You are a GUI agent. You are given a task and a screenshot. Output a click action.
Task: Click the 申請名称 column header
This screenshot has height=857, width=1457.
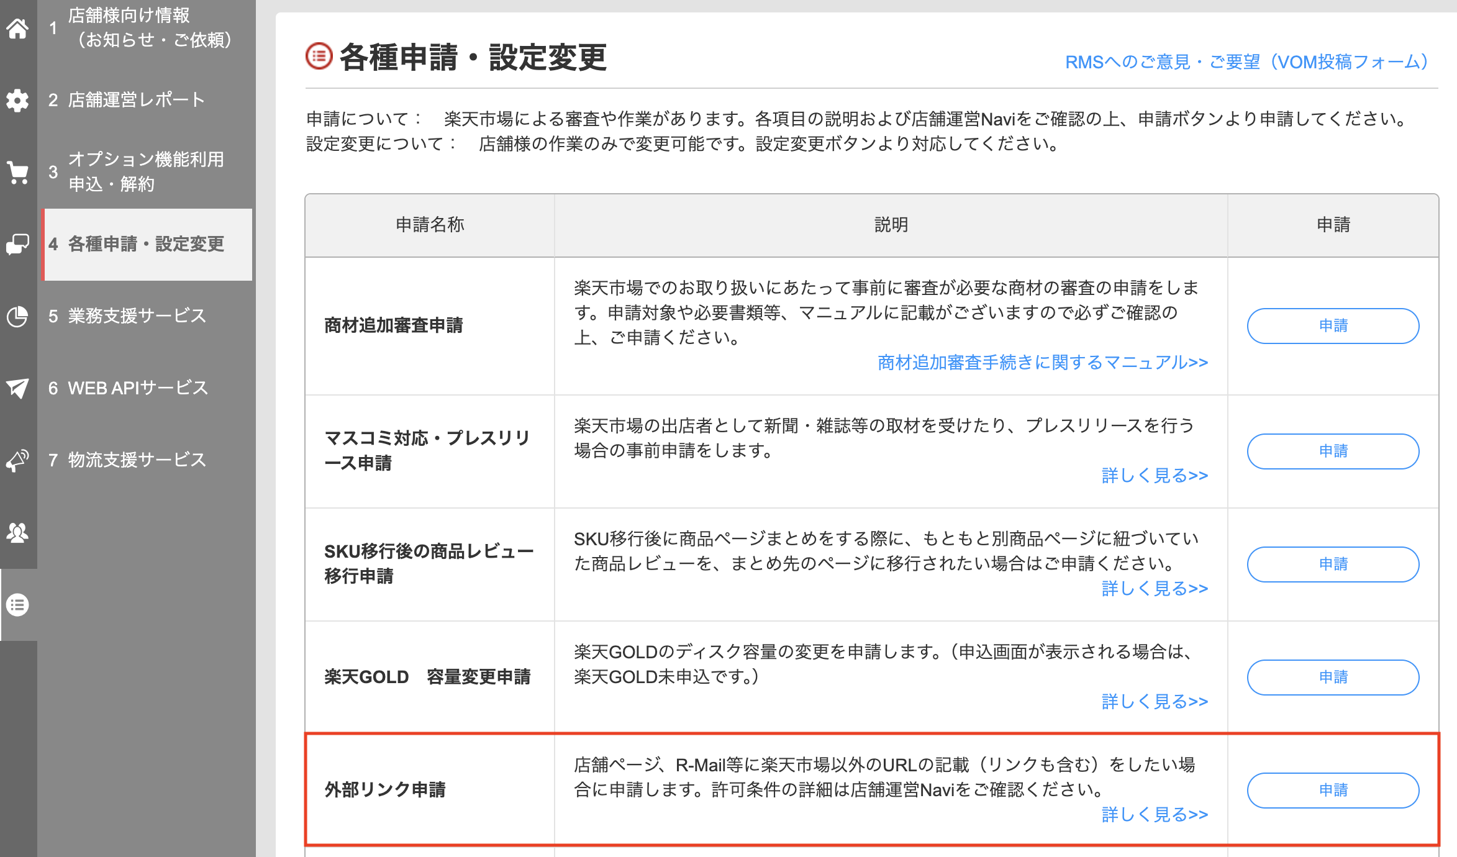(x=430, y=225)
